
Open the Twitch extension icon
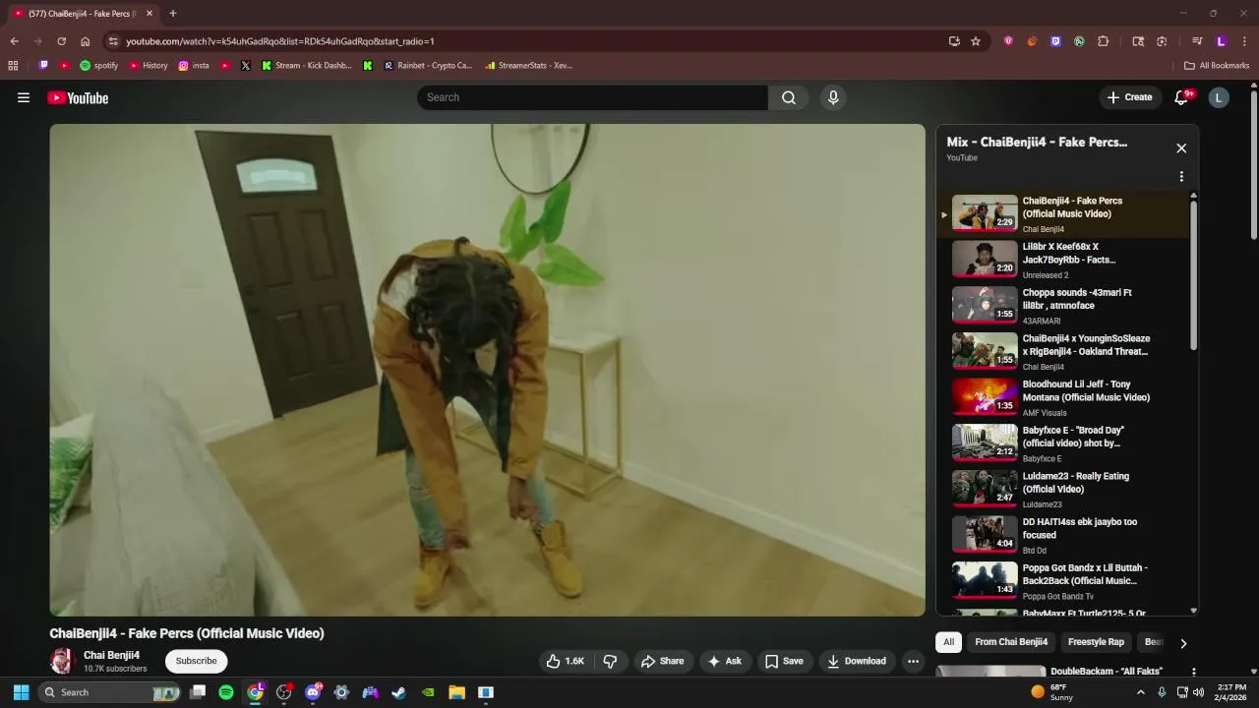[1055, 41]
